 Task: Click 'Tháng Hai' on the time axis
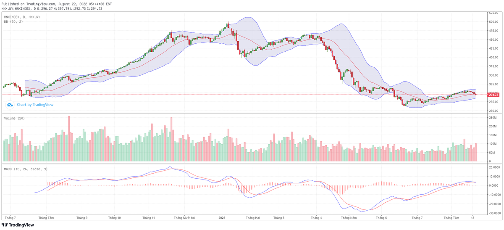[252, 218]
